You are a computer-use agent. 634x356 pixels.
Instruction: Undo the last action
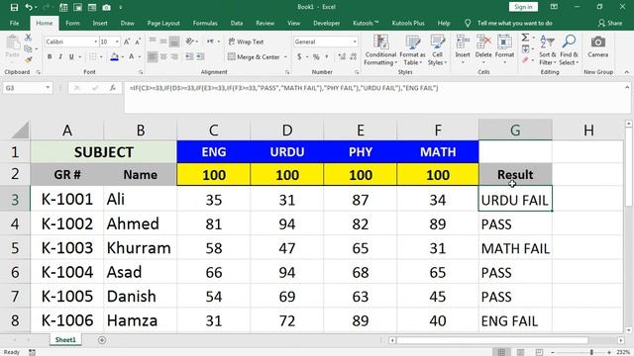pyautogui.click(x=29, y=7)
